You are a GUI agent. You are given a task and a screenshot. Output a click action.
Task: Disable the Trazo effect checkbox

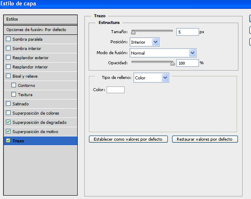click(8, 141)
